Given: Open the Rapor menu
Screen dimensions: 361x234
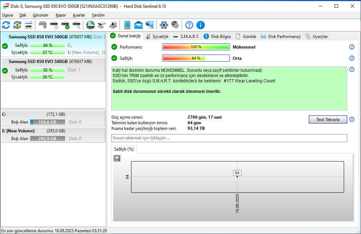Looking at the screenshot, I should [x=61, y=15].
